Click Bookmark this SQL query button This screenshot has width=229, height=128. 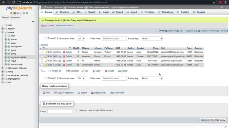click(x=213, y=120)
